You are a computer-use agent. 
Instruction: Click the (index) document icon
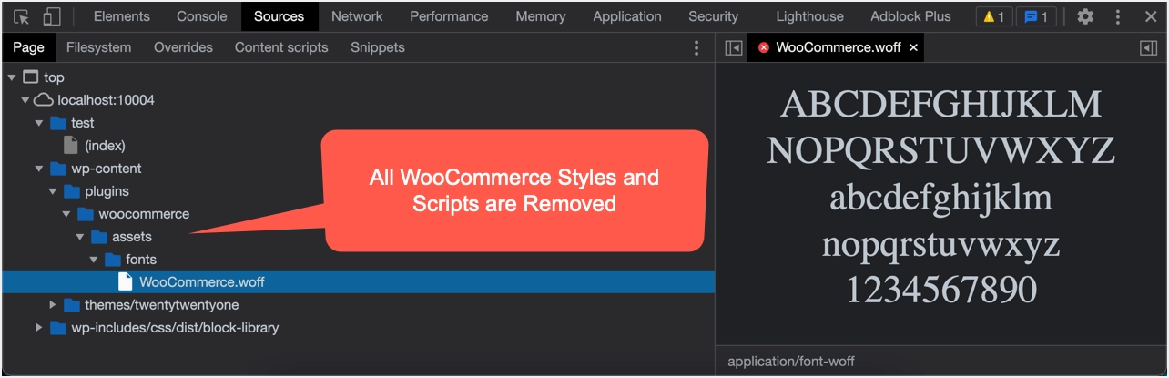point(71,146)
